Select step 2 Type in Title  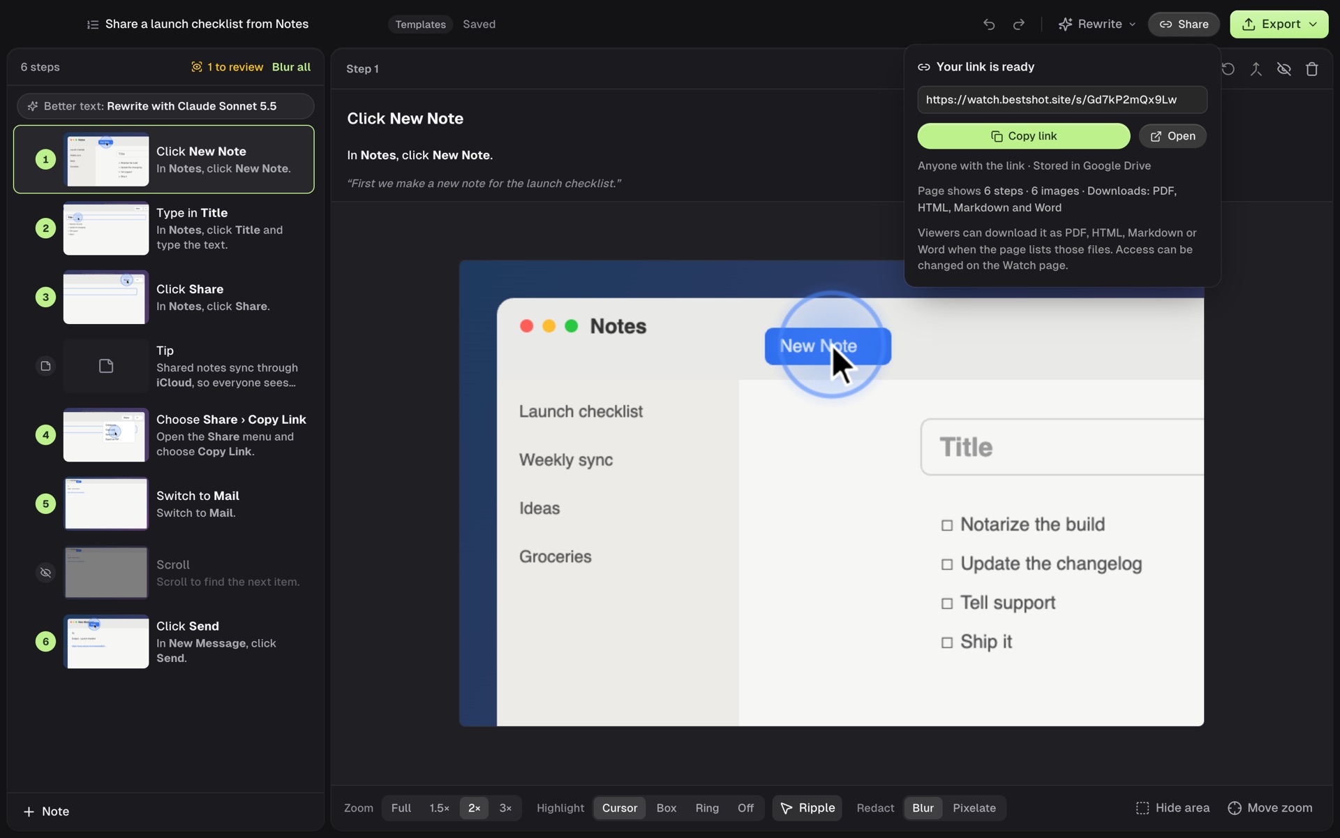(x=164, y=228)
